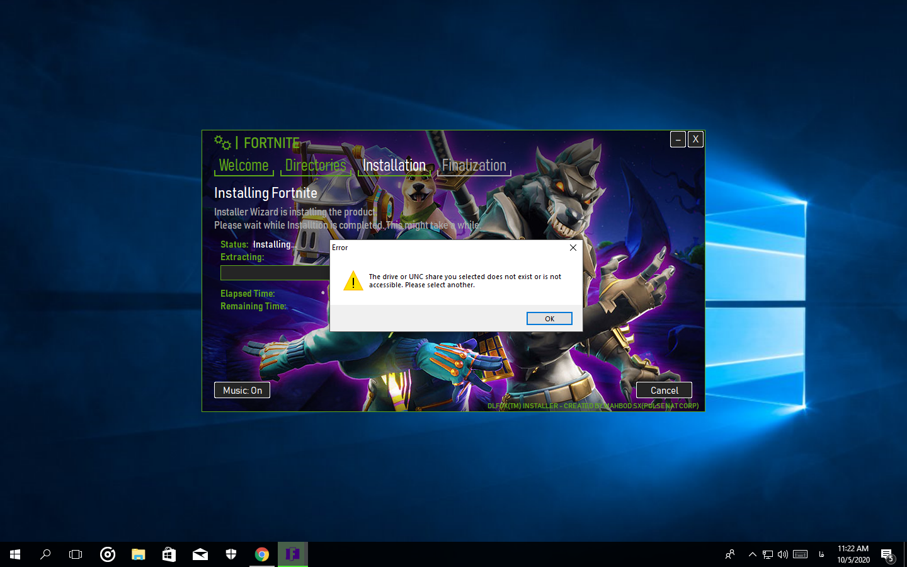Image resolution: width=907 pixels, height=567 pixels.
Task: Click the installer gear icon beside FORTNITE
Action: 222,142
